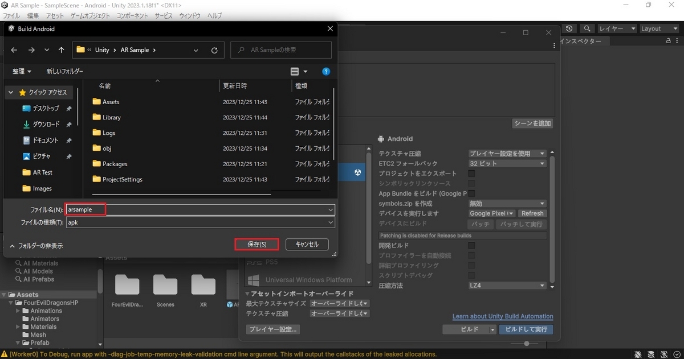Select デスクトップ in the quick access sidebar
The height and width of the screenshot is (359, 684).
click(x=46, y=108)
